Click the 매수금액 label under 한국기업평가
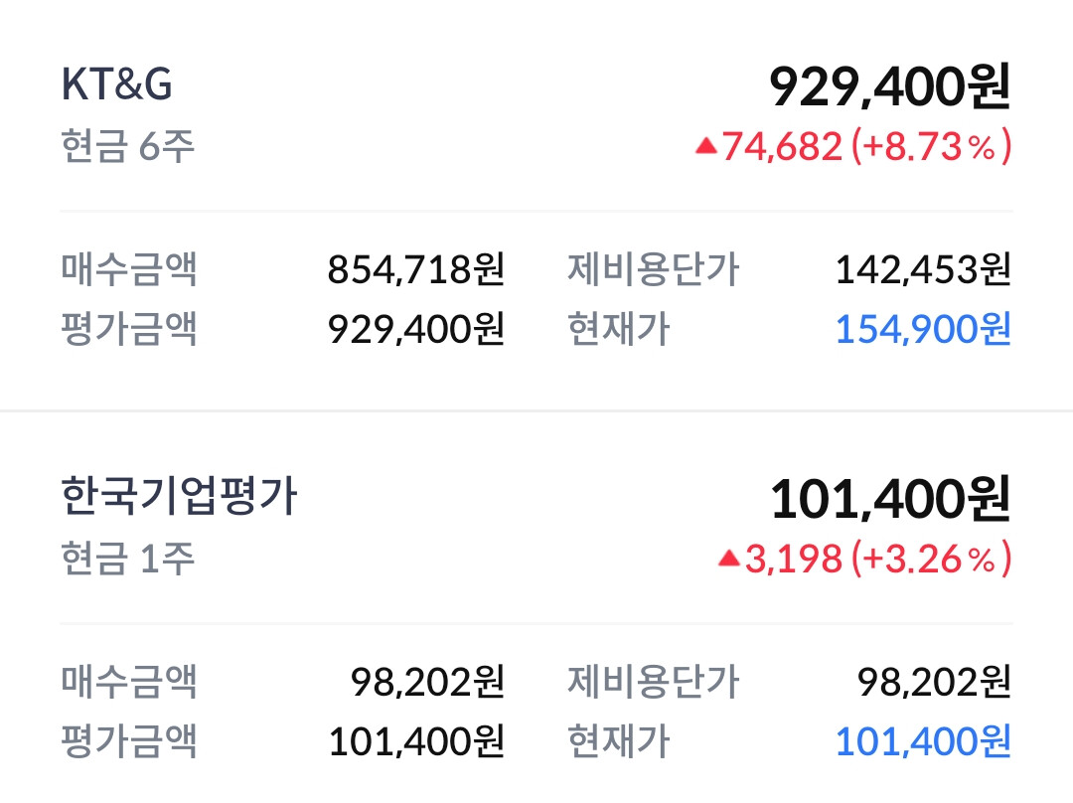This screenshot has height=803, width=1073. (129, 682)
